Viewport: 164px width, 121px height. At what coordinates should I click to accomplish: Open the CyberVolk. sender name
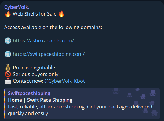point(17,7)
